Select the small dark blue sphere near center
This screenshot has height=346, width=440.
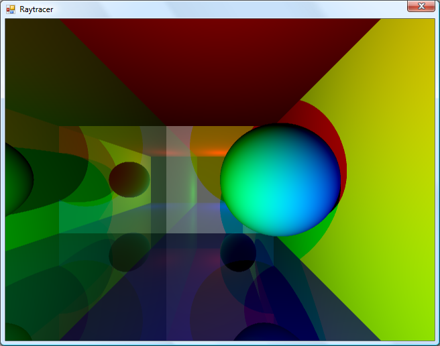pyautogui.click(x=238, y=252)
